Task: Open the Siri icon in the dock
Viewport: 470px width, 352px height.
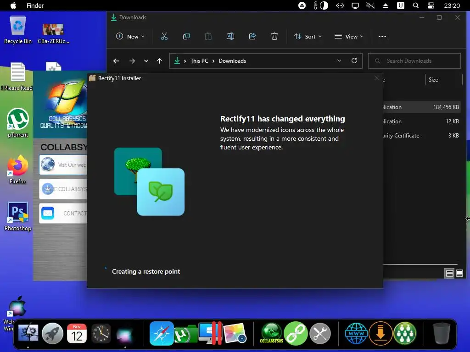Action: click(124, 334)
